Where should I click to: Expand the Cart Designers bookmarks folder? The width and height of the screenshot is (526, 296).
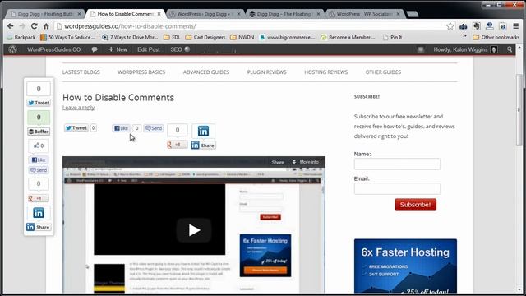[205, 37]
